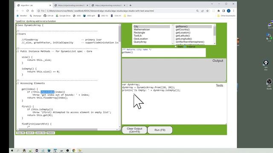Open the Docs bookmark folder
273x153 pixels.
click(x=128, y=16)
